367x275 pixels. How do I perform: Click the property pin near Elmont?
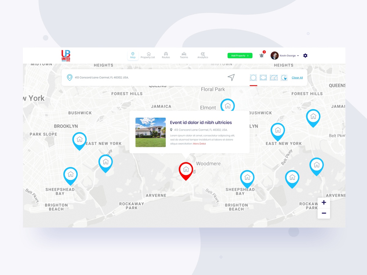[x=228, y=105]
